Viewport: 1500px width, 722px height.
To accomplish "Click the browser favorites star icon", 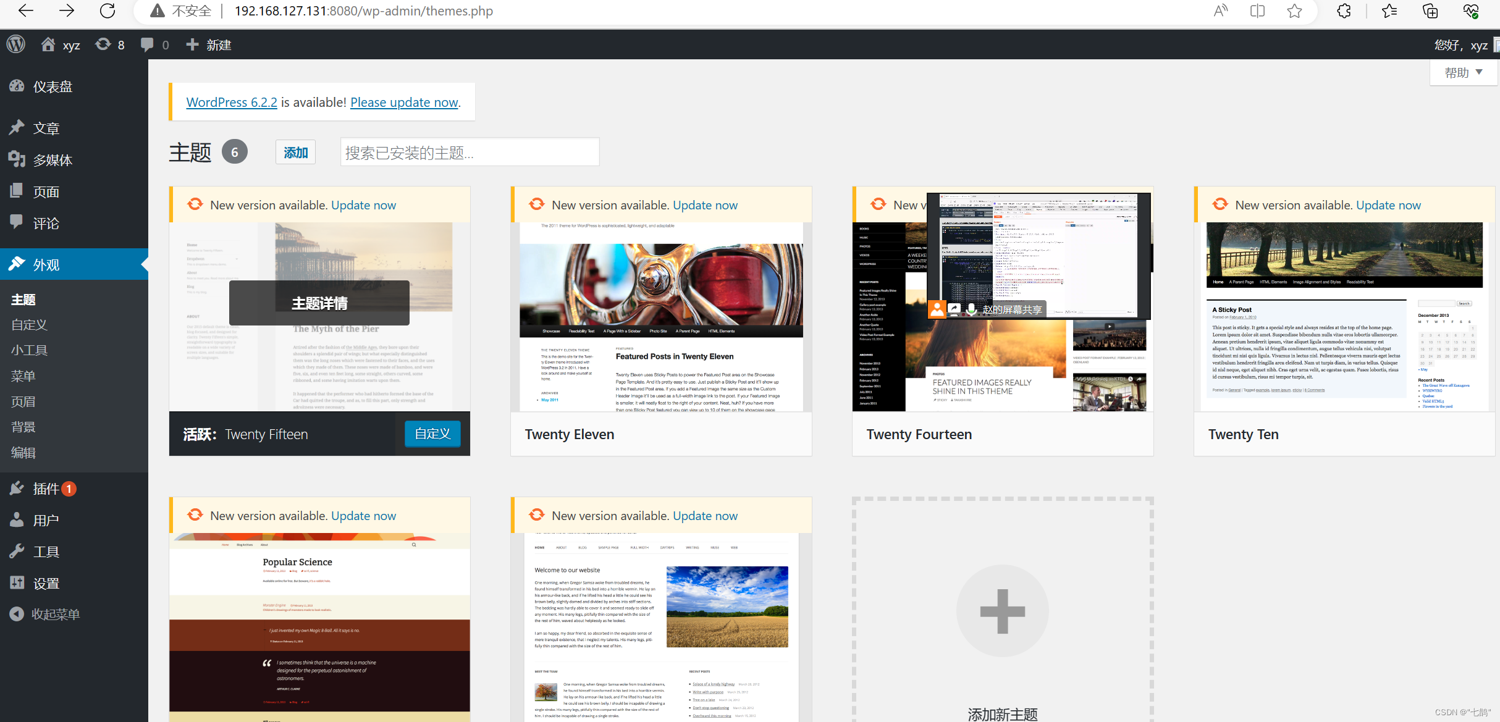I will pos(1294,10).
